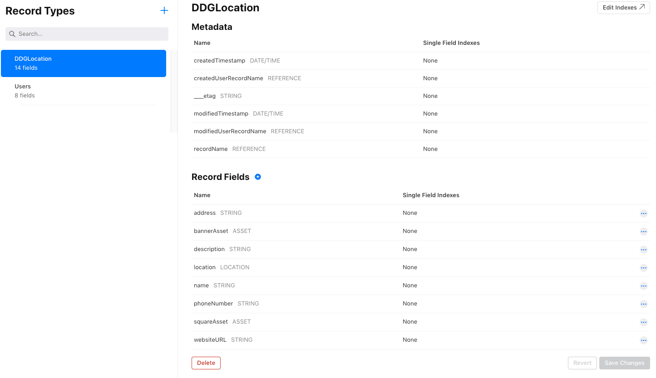656x378 pixels.
Task: Open options menu for location field
Action: point(643,268)
